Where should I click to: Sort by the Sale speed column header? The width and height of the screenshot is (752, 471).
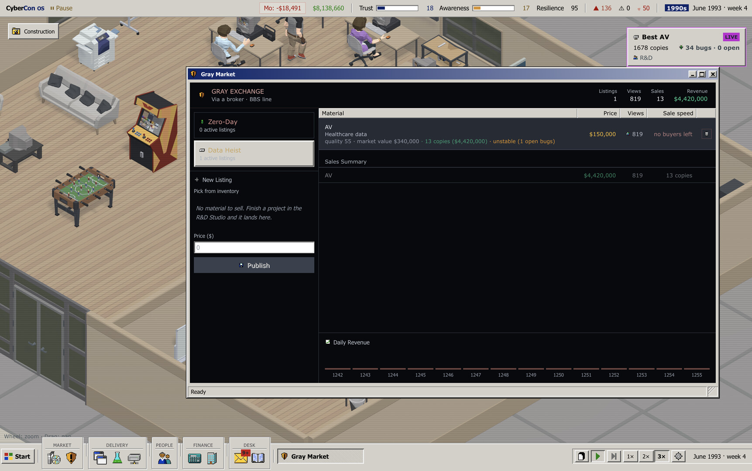(672, 113)
